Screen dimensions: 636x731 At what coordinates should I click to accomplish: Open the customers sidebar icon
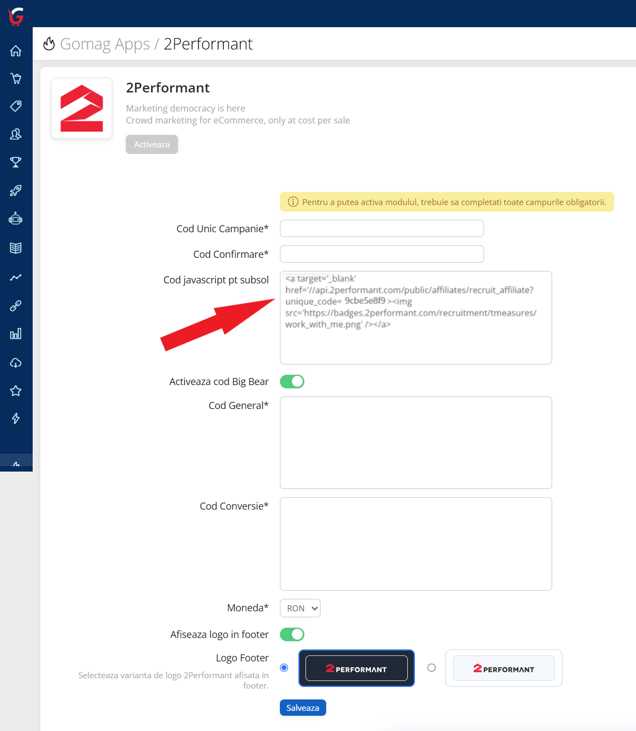(x=16, y=134)
